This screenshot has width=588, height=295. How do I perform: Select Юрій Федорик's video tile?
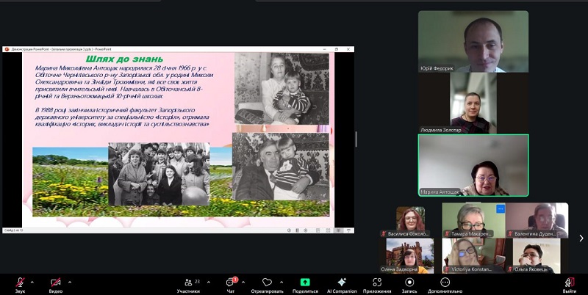473,41
